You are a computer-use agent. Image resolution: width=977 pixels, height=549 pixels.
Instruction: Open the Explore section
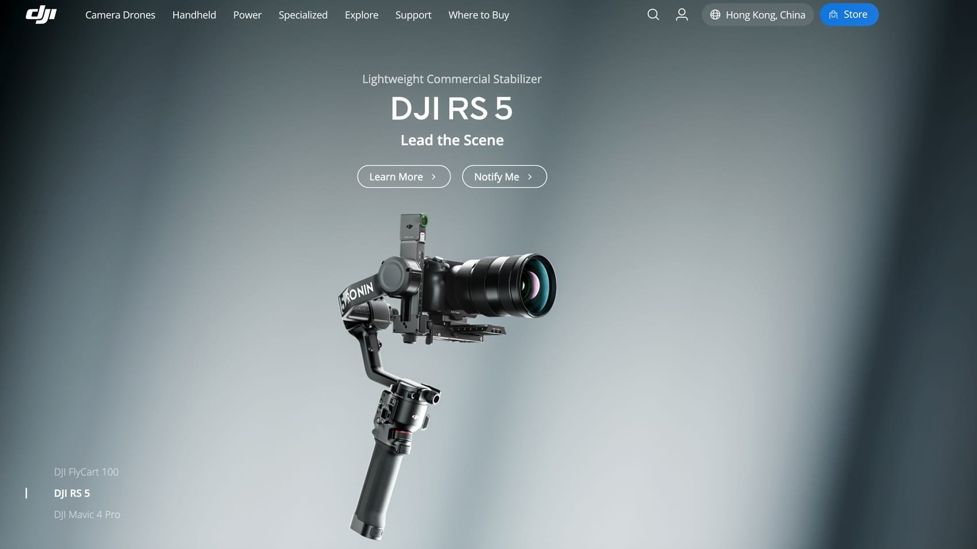361,15
